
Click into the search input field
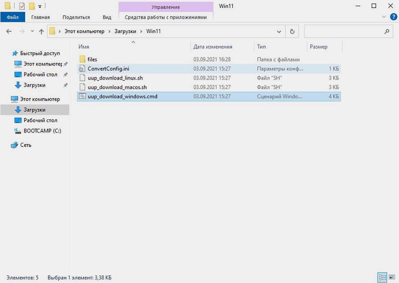coord(342,31)
